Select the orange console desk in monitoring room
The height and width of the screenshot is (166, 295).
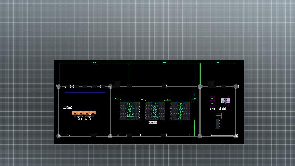click(x=84, y=113)
